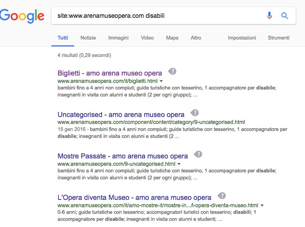Click the question-mark tag beside Biglietti result

(x=172, y=71)
